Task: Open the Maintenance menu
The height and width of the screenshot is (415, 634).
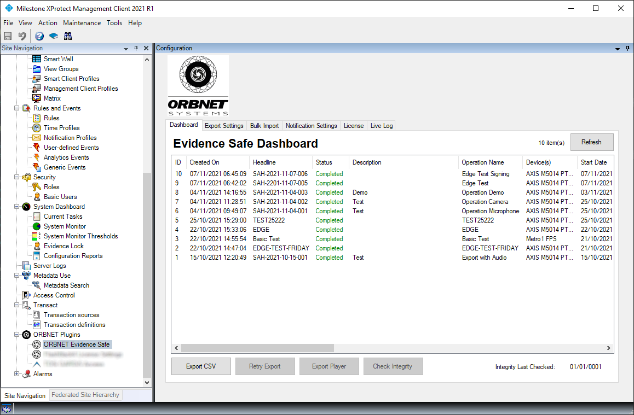Action: (x=82, y=23)
